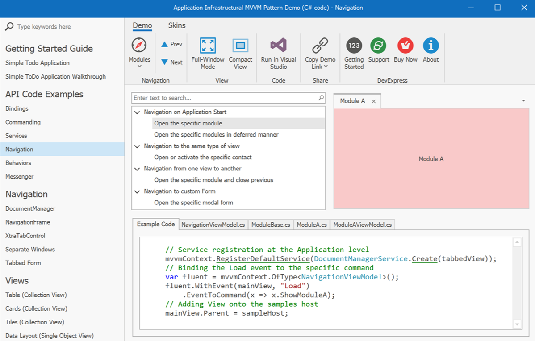Click the magnifier in the examples search box
Image resolution: width=535 pixels, height=341 pixels.
click(321, 98)
